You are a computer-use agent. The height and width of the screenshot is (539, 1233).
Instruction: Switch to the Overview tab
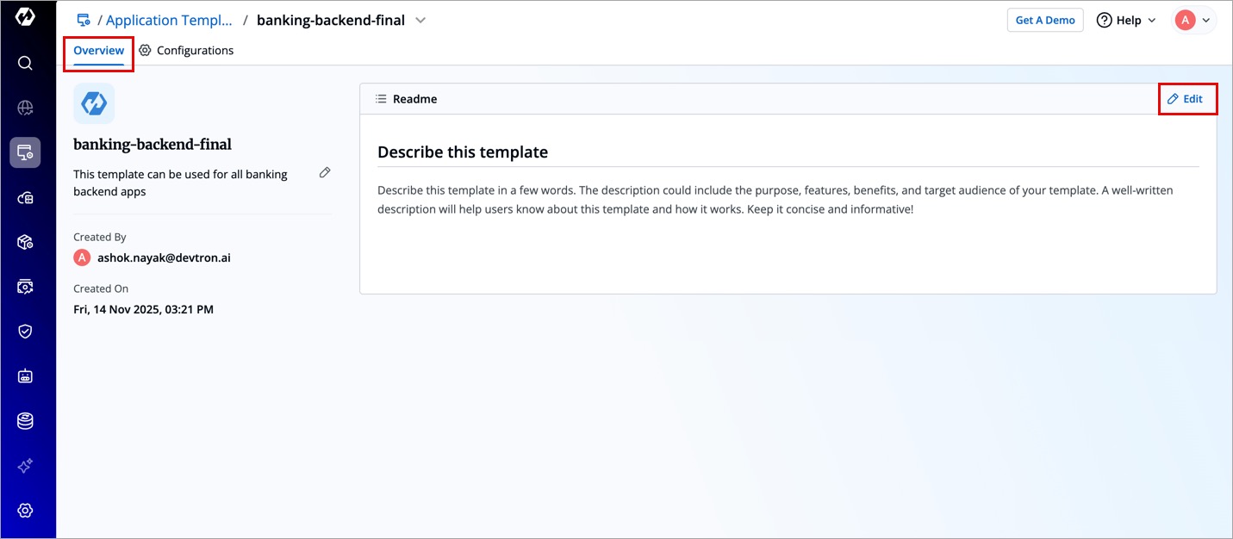[x=99, y=51]
